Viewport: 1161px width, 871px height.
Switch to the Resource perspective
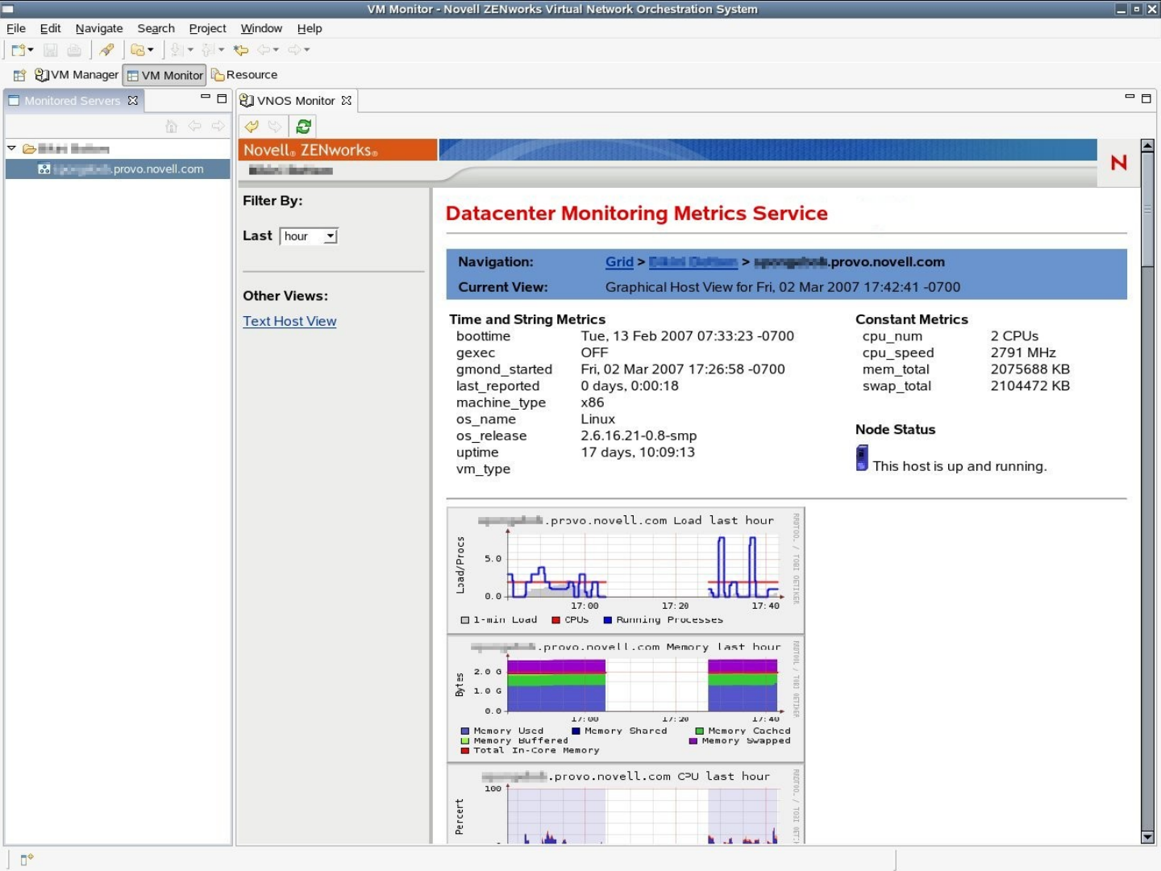click(244, 75)
